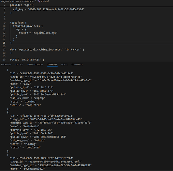Click the terralu breadcrumb segment
Screen dimensions: 173x171
[15, 1]
